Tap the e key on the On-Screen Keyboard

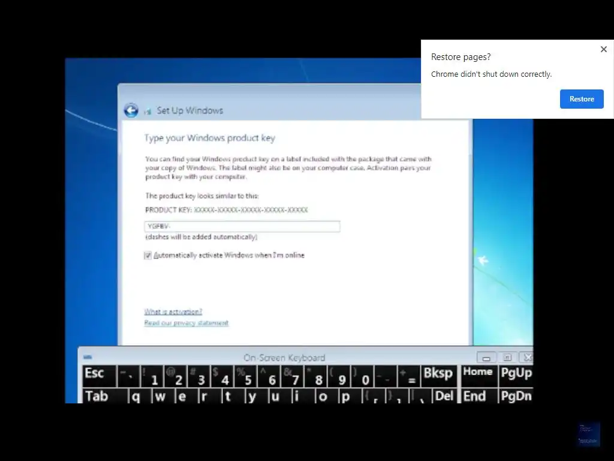click(x=186, y=396)
